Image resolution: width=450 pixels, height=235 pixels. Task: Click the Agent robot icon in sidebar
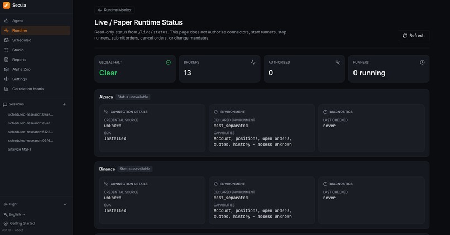(x=6, y=21)
